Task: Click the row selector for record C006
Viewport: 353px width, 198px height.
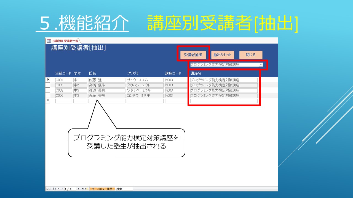Action: coord(48,95)
